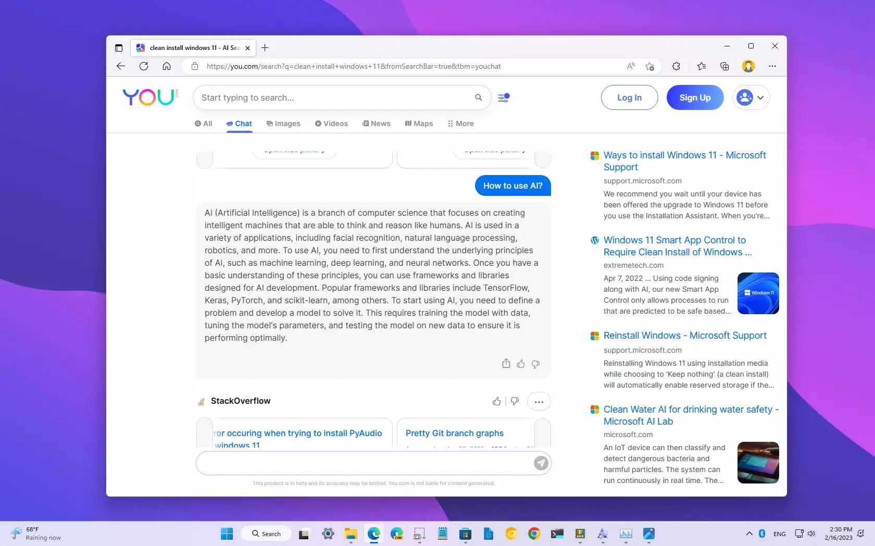The image size is (875, 546).
Task: Open the weather widget showing 68°F
Action: tap(36, 533)
